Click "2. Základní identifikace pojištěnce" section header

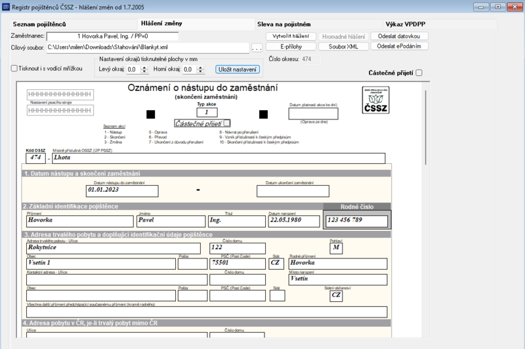point(70,207)
